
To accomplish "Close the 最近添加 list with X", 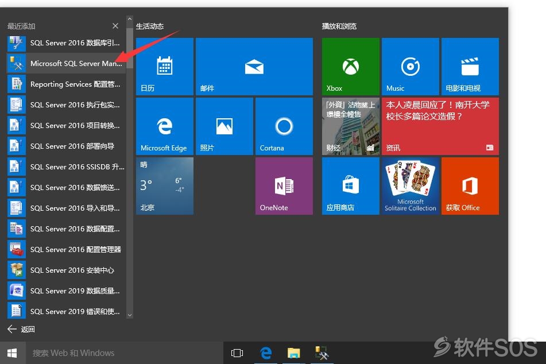I will pyautogui.click(x=115, y=26).
